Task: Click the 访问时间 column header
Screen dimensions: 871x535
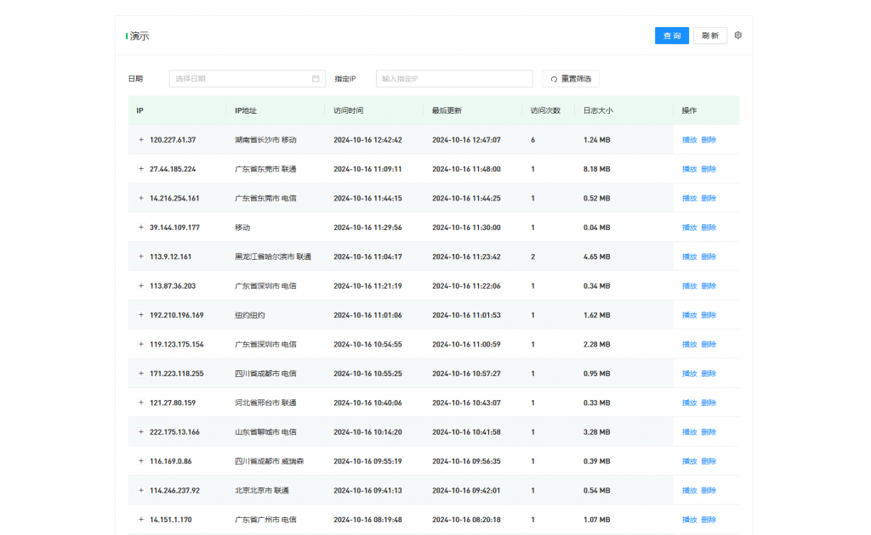Action: pos(349,110)
